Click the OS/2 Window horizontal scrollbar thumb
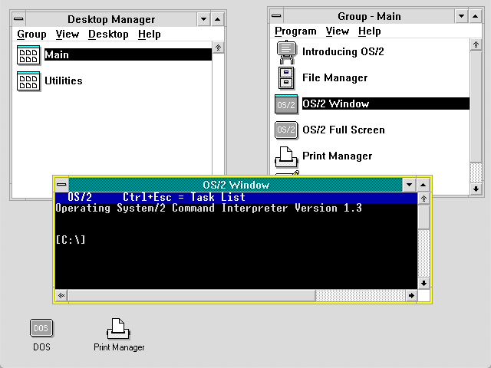The height and width of the screenshot is (368, 491). point(192,295)
